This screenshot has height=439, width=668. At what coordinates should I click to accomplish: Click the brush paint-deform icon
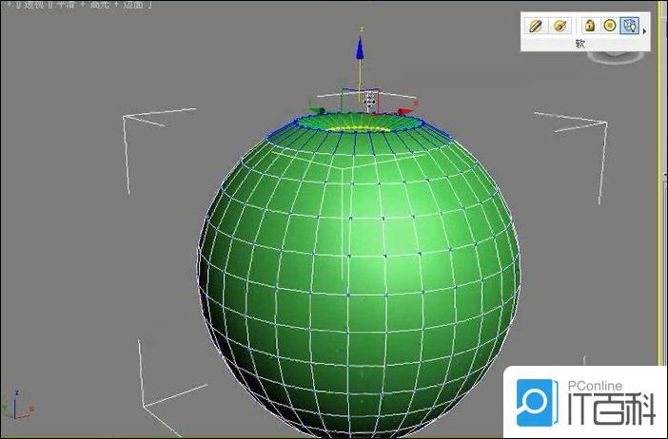[x=560, y=26]
